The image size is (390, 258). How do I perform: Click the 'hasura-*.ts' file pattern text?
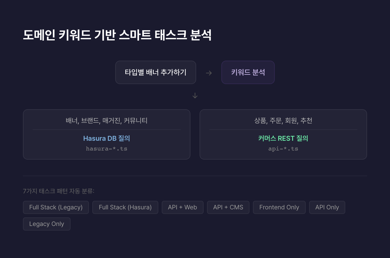(x=107, y=149)
